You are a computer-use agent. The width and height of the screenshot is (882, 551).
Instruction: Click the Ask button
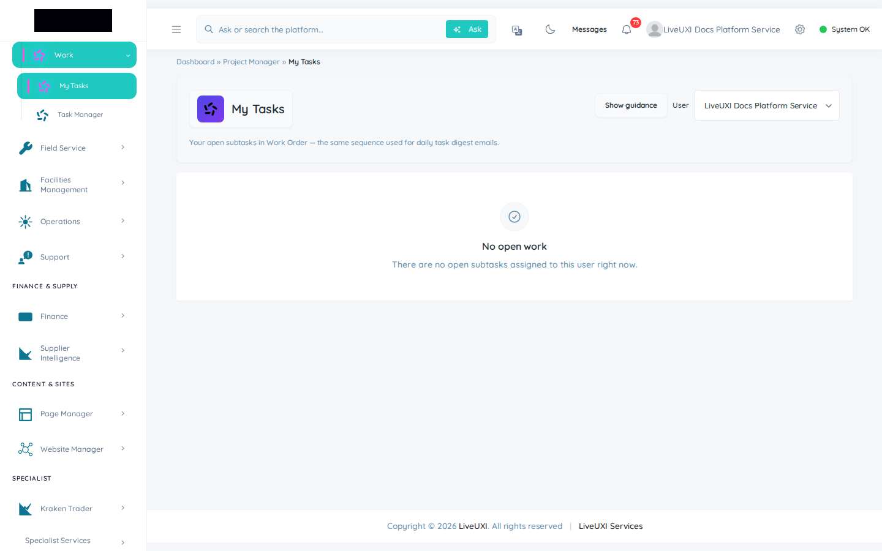tap(467, 29)
